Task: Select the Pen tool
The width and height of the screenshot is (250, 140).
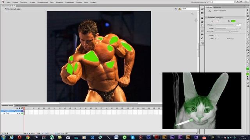Action: coord(248,25)
